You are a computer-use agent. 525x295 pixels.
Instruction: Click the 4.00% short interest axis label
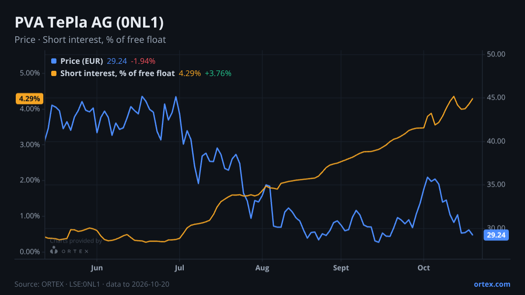[30, 109]
